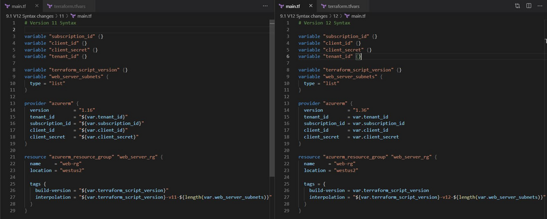547x219 pixels.
Task: Click variable "client_secret" line in Version 12 file
Action: coord(335,50)
